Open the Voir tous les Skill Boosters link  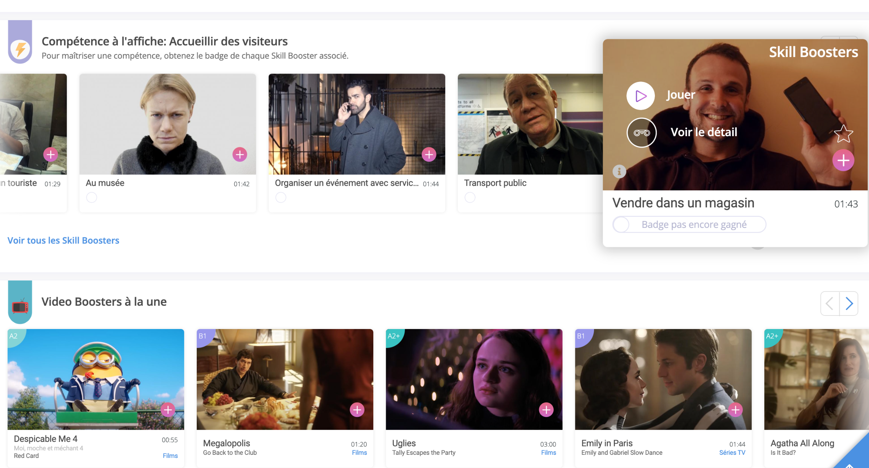click(63, 240)
